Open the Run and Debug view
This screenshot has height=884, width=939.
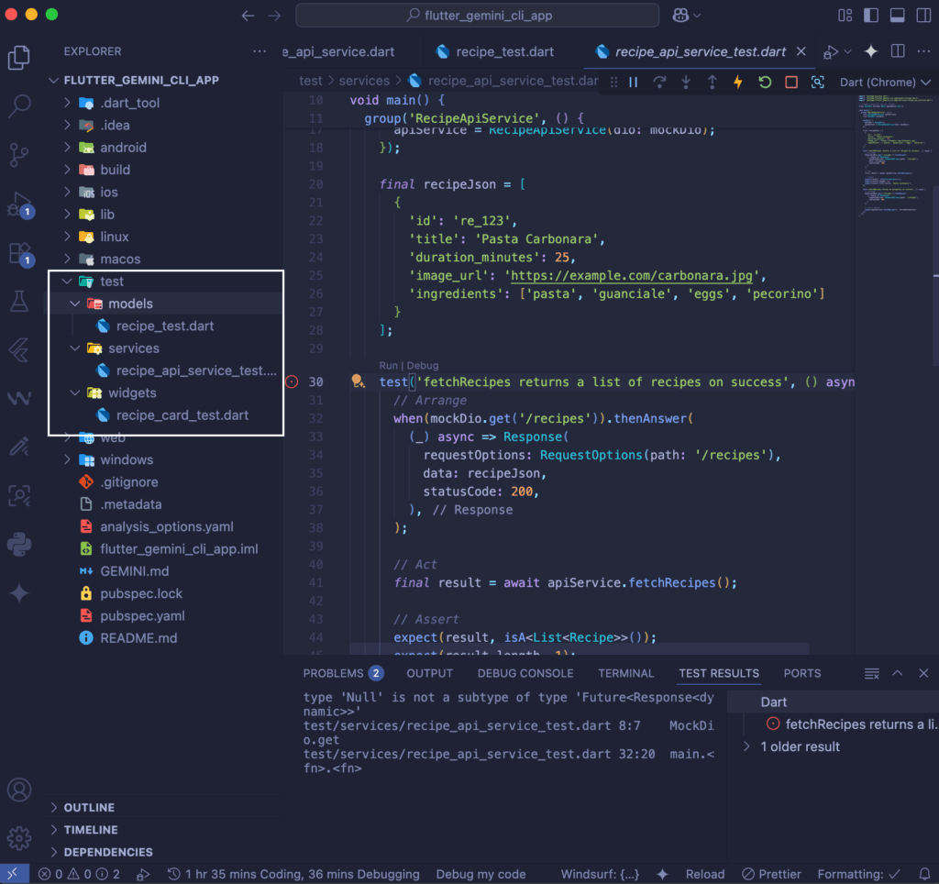pyautogui.click(x=19, y=204)
